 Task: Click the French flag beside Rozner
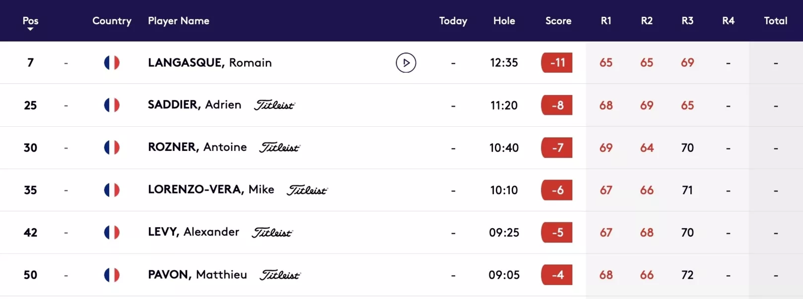click(112, 148)
